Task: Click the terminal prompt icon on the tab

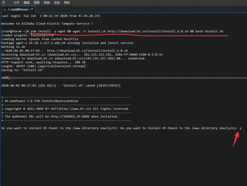Action: (x=5, y=9)
